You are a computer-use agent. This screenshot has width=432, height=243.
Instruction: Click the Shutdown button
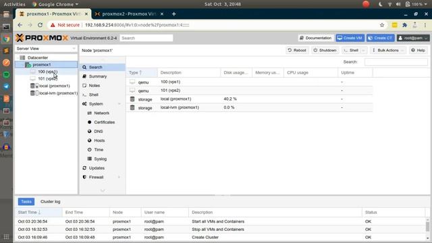[325, 51]
